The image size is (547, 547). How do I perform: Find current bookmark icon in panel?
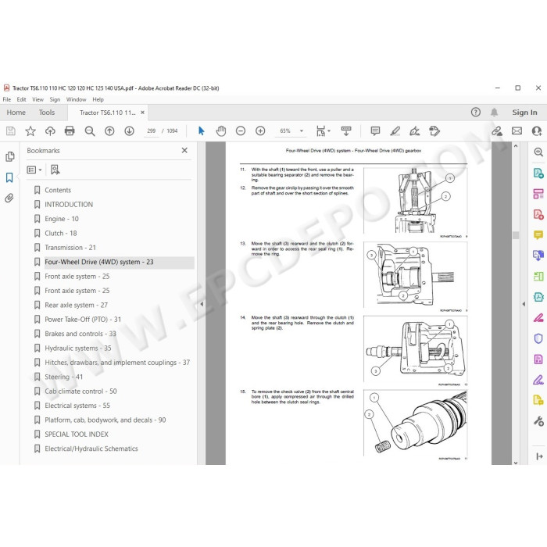pyautogui.click(x=55, y=170)
